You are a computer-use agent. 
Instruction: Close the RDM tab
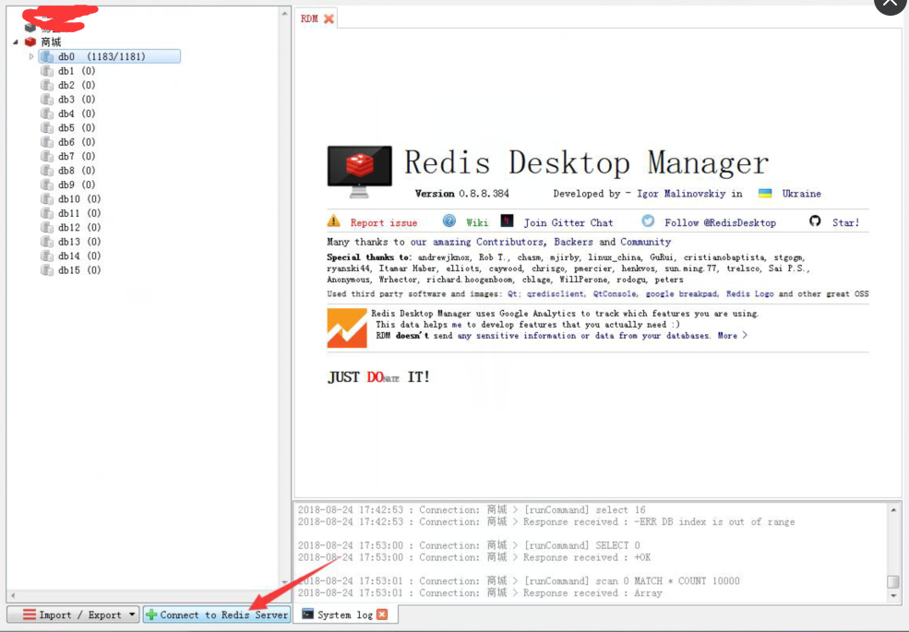pos(329,18)
